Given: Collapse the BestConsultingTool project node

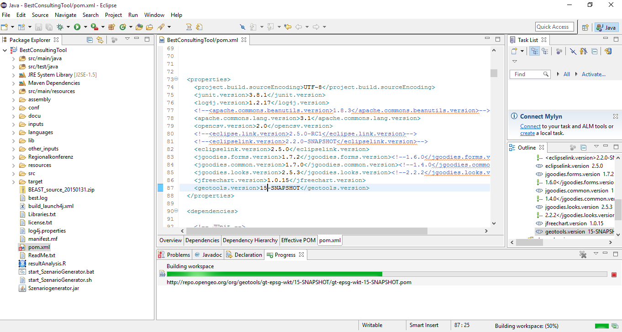Looking at the screenshot, I should pyautogui.click(x=5, y=50).
